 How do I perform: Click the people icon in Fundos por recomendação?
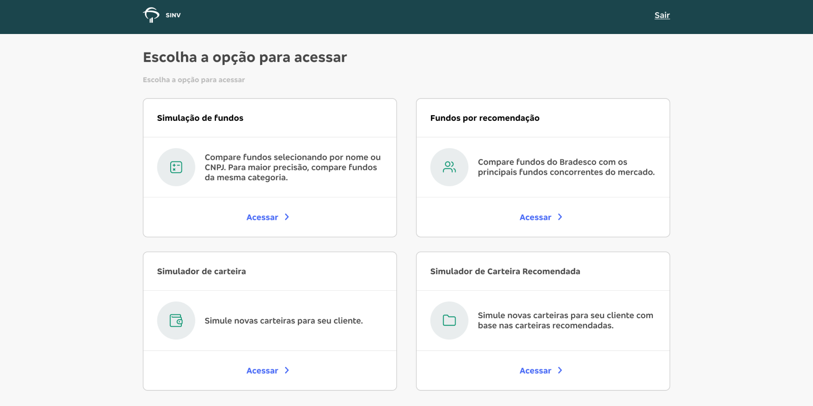(x=449, y=167)
